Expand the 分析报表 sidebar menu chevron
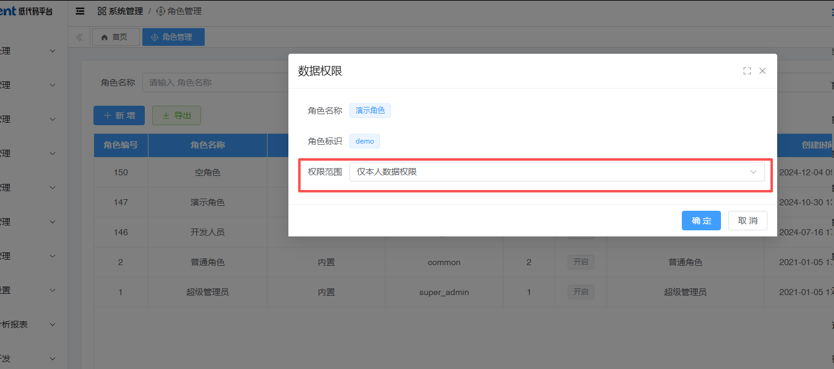 (x=53, y=324)
